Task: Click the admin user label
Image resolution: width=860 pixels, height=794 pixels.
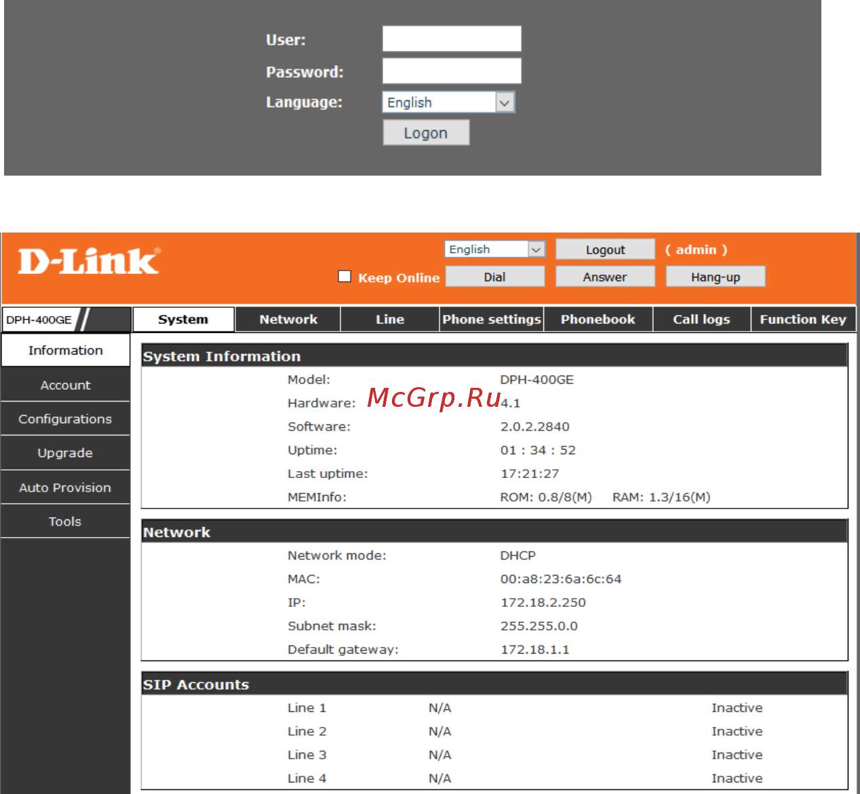Action: click(697, 250)
